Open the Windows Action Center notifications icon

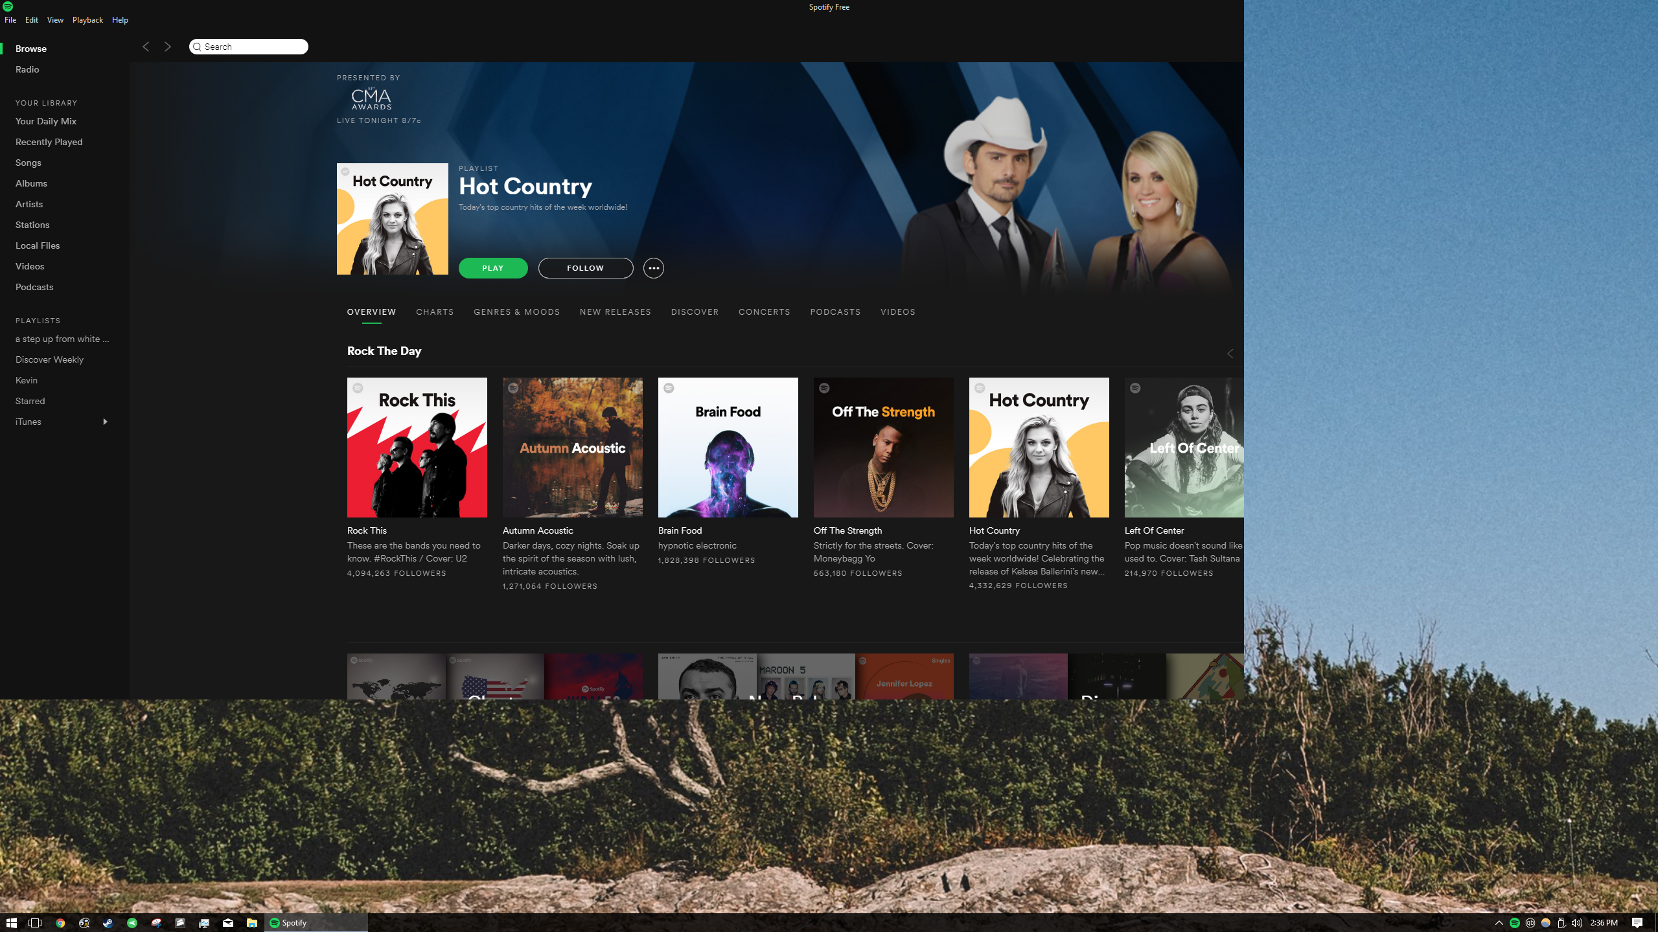[x=1637, y=923]
